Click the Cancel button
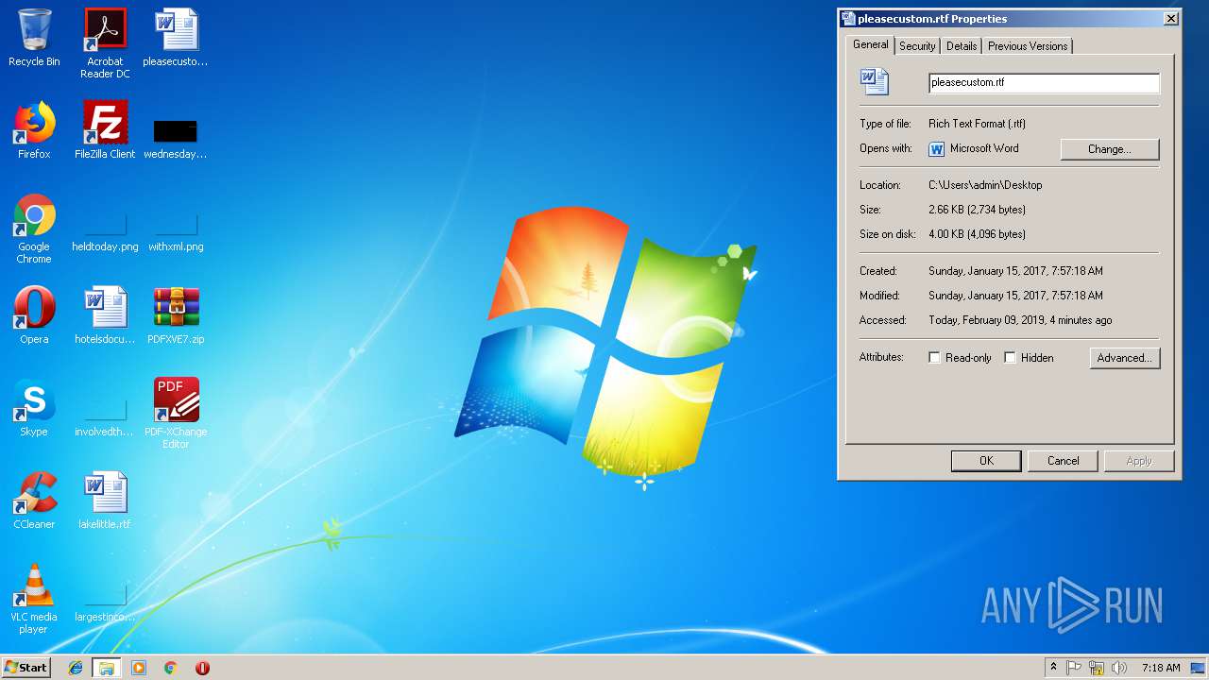 tap(1064, 461)
